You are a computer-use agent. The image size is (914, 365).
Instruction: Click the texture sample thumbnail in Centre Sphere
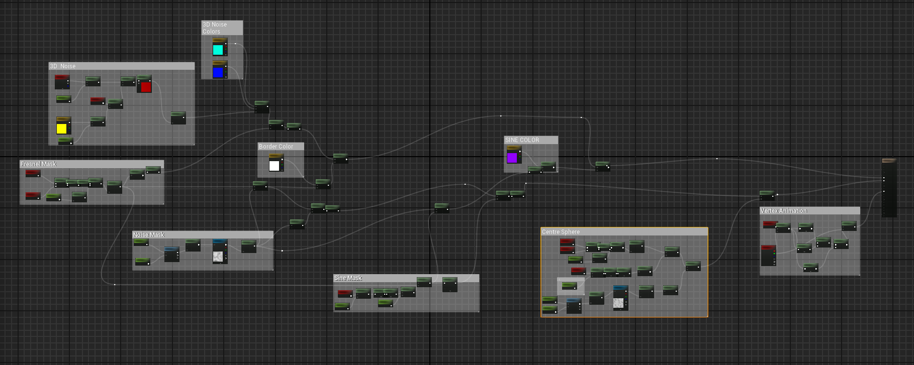coord(619,303)
